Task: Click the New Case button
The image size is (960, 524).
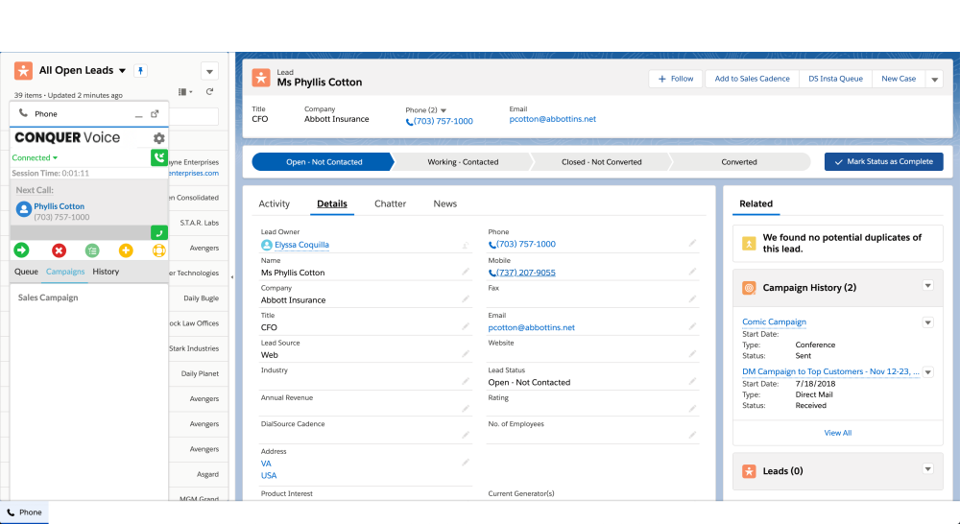Action: point(899,79)
